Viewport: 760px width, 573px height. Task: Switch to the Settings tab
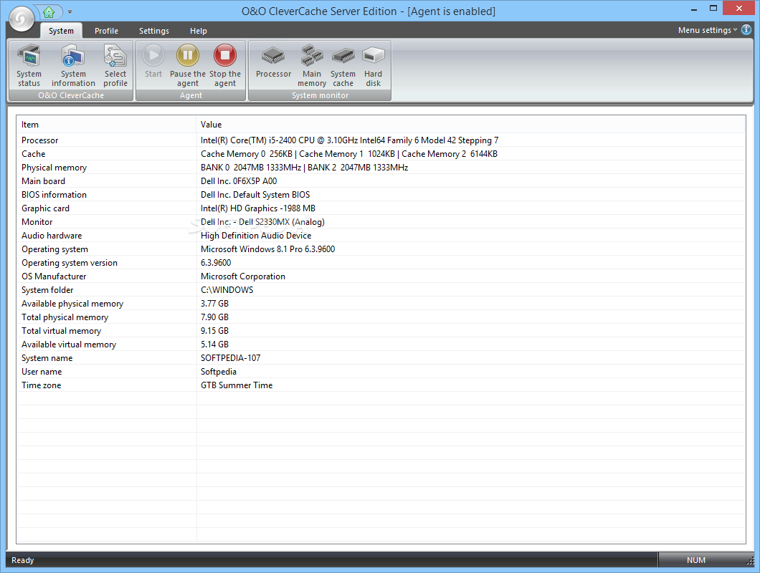[x=154, y=31]
